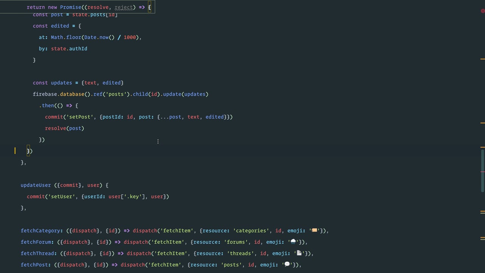Click the page emoji in fetchThread line
This screenshot has width=485, height=273.
tap(299, 253)
